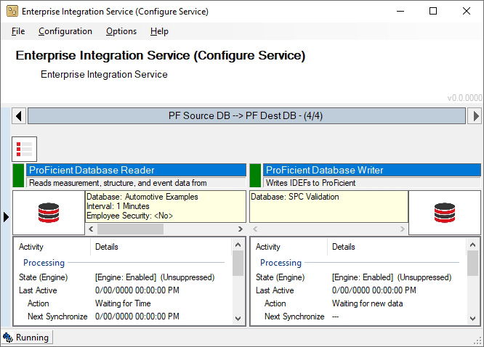Open the Options menu
The height and width of the screenshot is (347, 484).
click(x=121, y=31)
